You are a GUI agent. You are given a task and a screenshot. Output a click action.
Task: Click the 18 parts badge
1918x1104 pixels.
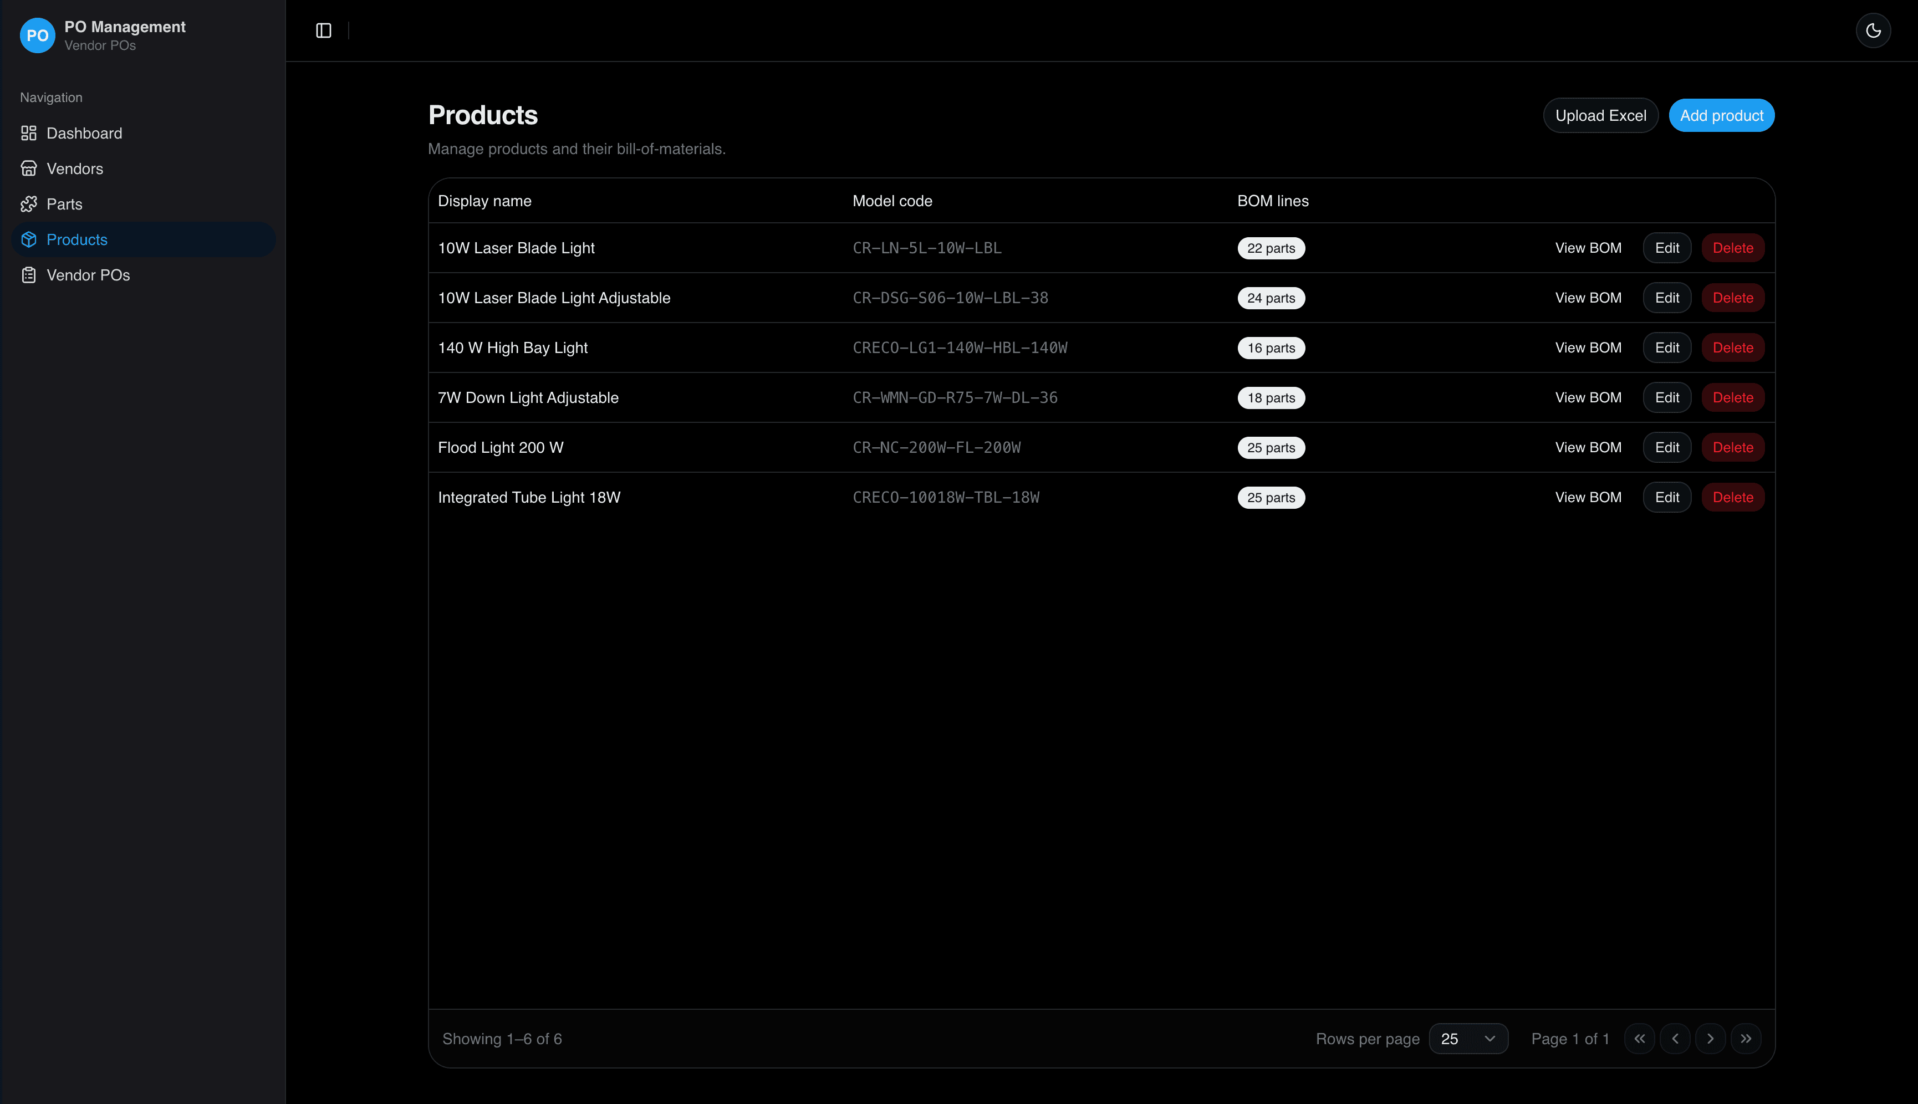click(1271, 398)
